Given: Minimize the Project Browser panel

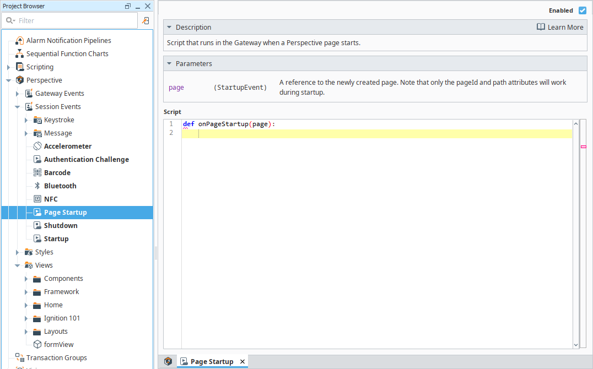Looking at the screenshot, I should click(x=138, y=7).
